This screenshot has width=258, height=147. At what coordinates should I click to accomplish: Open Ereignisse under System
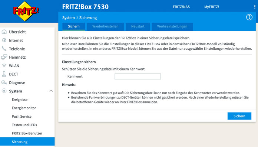(x=20, y=99)
